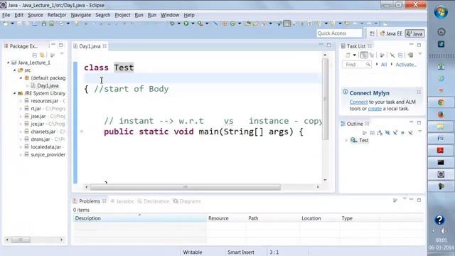Maximize the Problems view panel

(419, 200)
